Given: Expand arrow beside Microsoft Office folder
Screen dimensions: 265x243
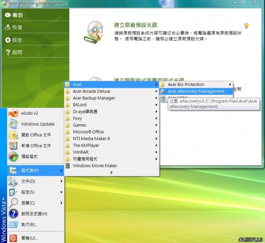Looking at the screenshot, I should [x=157, y=132].
